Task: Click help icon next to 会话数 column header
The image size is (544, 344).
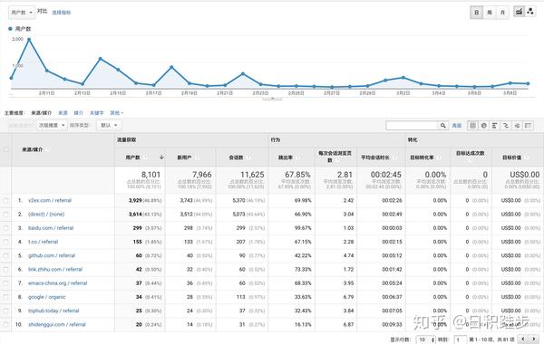Action: pos(248,158)
